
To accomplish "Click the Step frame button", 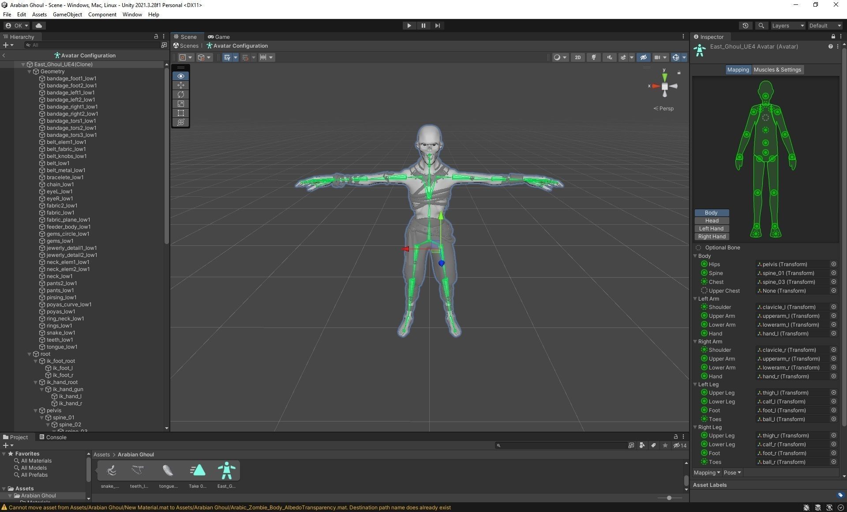I will coord(437,26).
